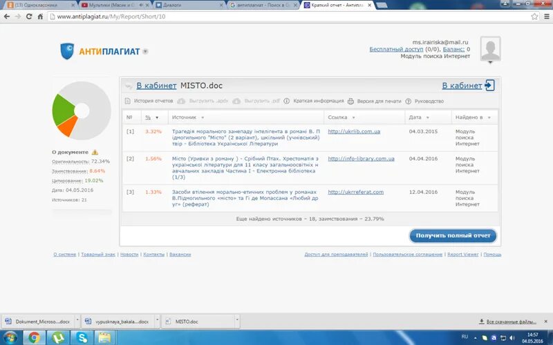Image resolution: width=553 pixels, height=345 pixels.
Task: Open Доступ для преподавателей link
Action: tap(336, 254)
